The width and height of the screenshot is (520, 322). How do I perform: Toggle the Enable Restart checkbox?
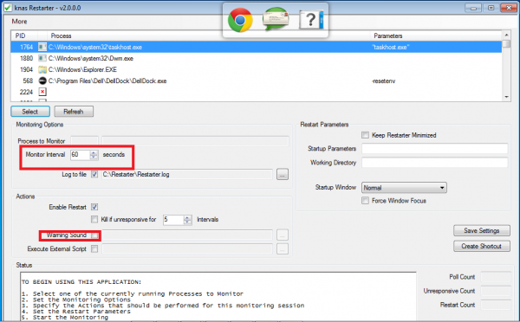coord(94,207)
